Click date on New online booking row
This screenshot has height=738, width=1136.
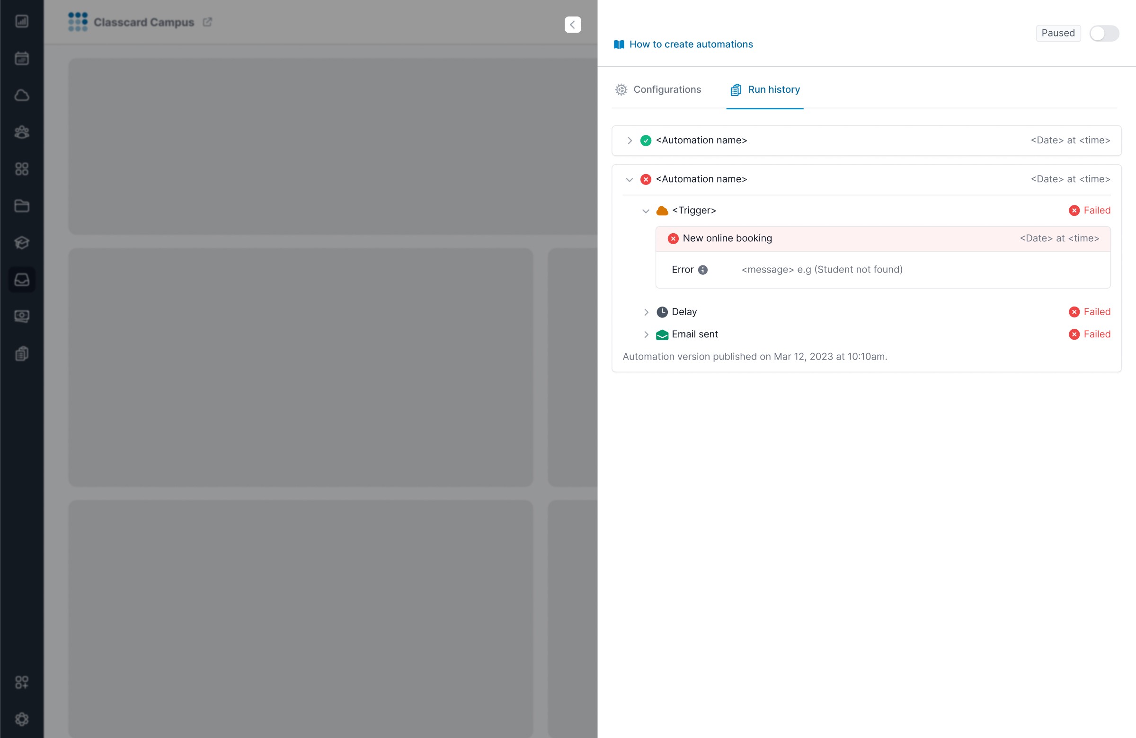tap(1059, 238)
